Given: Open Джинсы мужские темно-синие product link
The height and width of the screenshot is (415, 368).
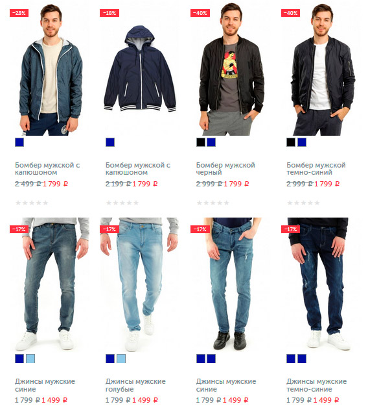Looking at the screenshot, I should pos(317,385).
